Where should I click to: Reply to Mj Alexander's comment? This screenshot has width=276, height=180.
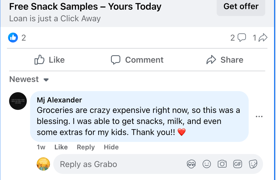pyautogui.click(x=86, y=147)
